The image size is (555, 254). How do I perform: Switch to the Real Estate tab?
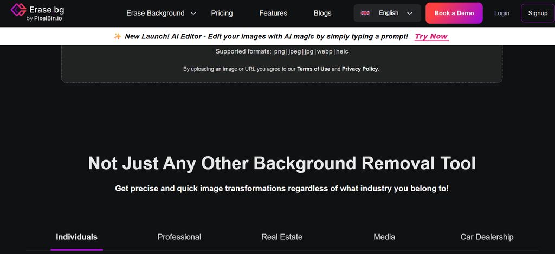click(282, 237)
